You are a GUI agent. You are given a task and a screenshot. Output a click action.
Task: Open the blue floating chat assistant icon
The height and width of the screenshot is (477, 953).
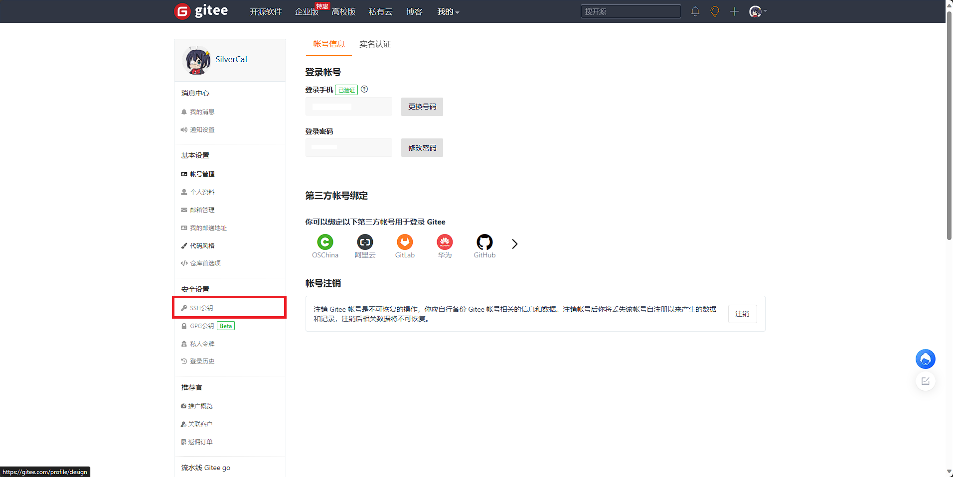(x=925, y=359)
